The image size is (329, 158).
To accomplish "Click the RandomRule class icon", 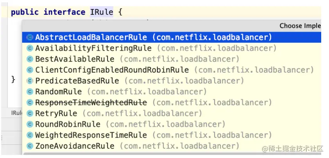I will [x=30, y=92].
